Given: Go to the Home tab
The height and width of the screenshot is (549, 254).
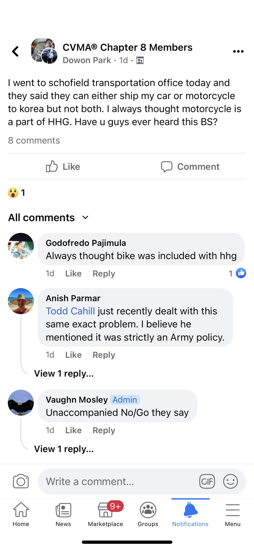Looking at the screenshot, I should tap(21, 513).
